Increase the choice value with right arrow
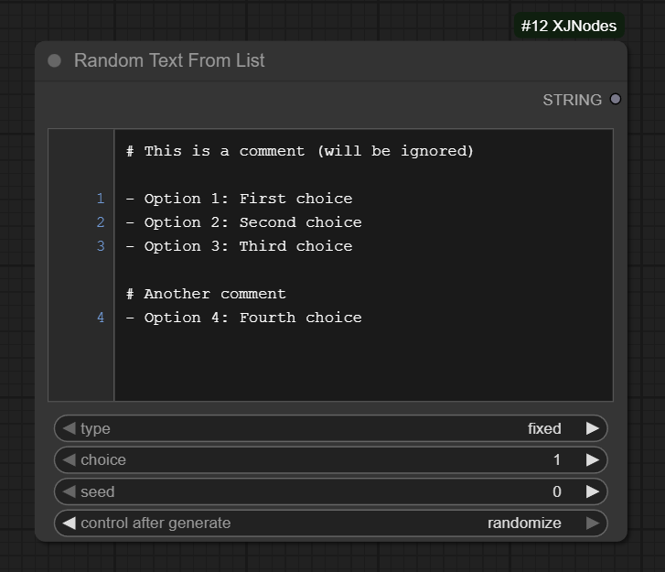The width and height of the screenshot is (665, 572). (593, 459)
